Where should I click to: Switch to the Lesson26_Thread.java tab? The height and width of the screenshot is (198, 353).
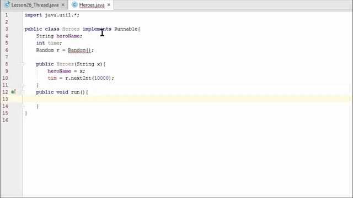35,5
